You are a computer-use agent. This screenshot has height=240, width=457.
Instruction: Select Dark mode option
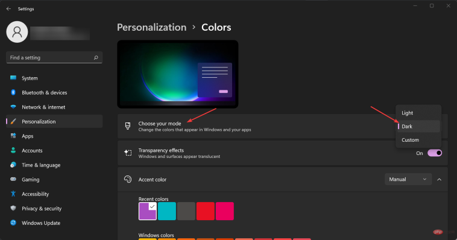(x=418, y=126)
